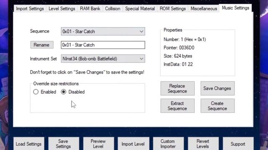This screenshot has height=150, width=268.
Task: Click Load Settings button
Action: [29, 144]
